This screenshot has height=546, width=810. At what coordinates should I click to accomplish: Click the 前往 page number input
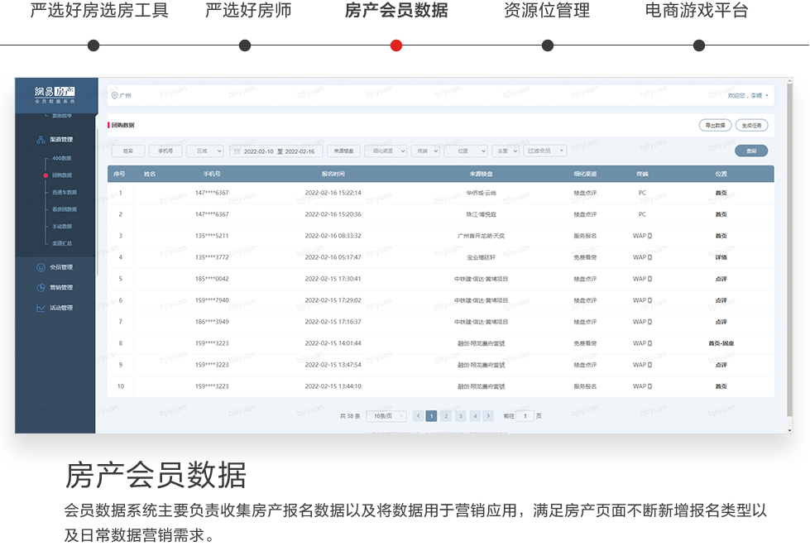click(525, 416)
